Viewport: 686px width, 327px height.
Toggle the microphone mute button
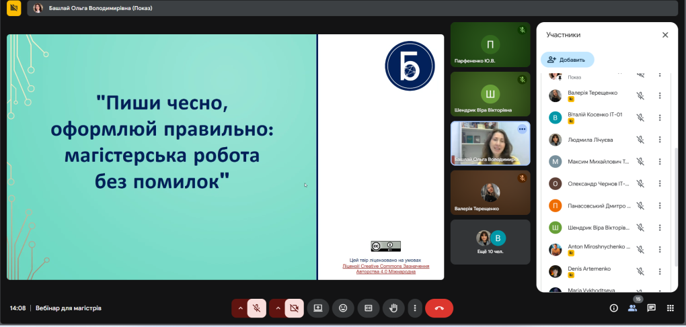click(x=256, y=308)
